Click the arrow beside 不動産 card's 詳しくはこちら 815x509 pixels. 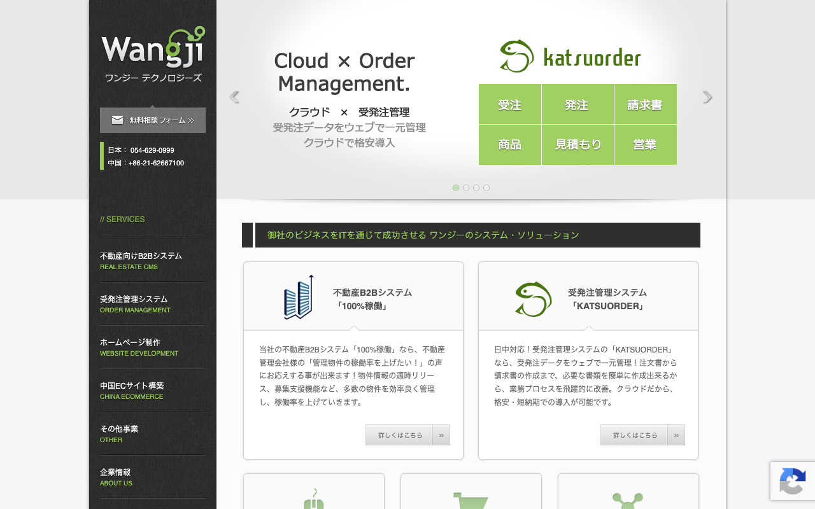pos(441,435)
